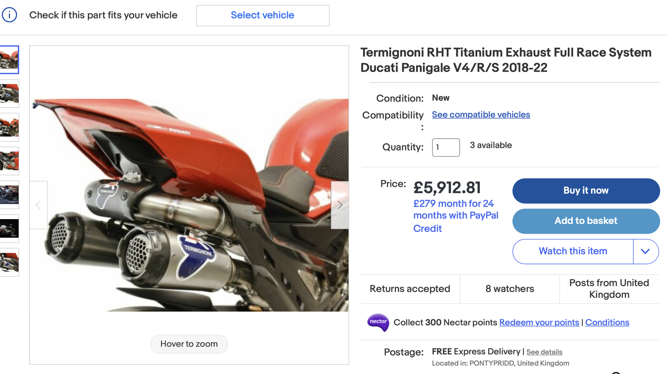Click Add to basket
This screenshot has width=667, height=374.
[x=586, y=221]
